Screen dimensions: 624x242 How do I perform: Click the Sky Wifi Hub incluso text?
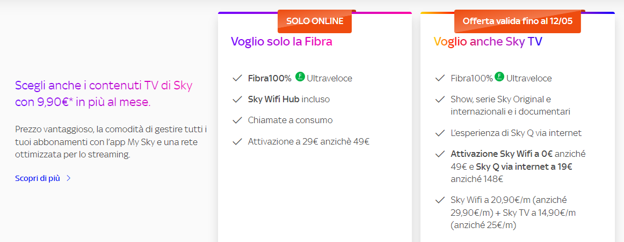289,100
